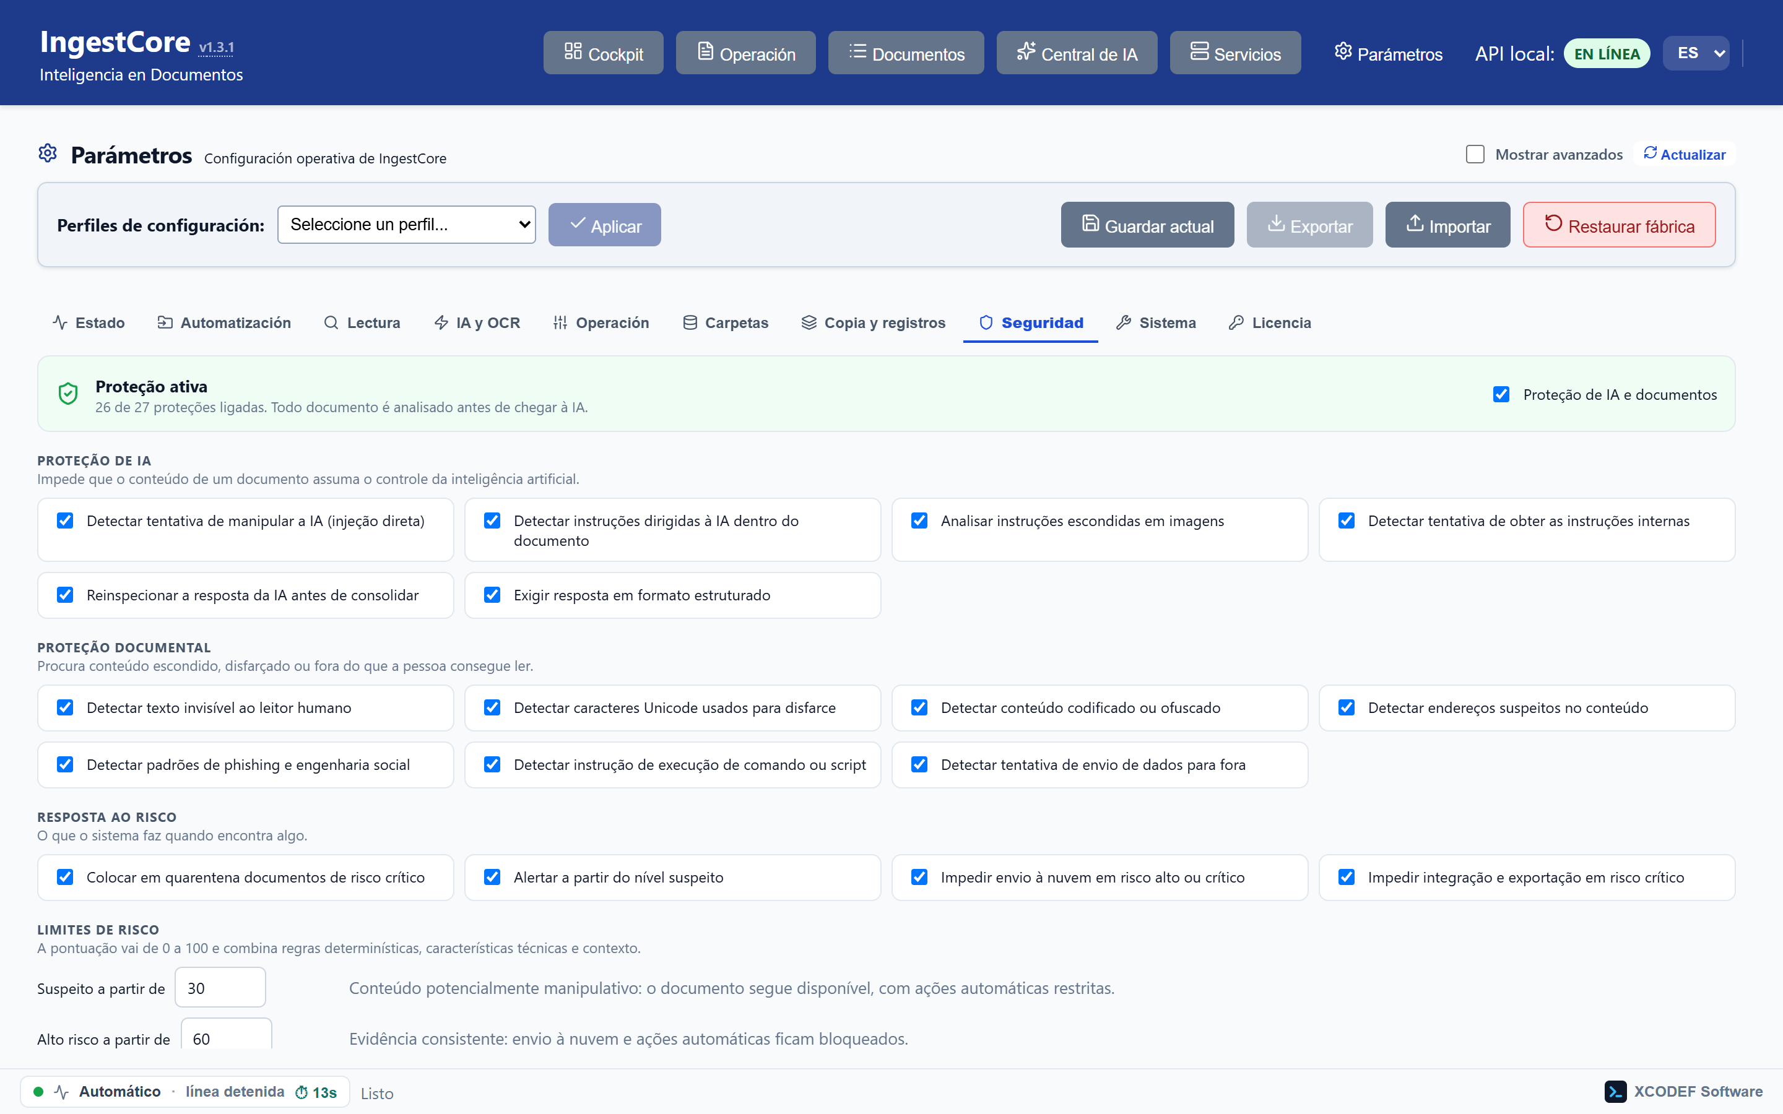Viewport: 1783px width, 1114px height.
Task: Click the gear icon next to the Parámetros heading
Action: pyautogui.click(x=48, y=153)
